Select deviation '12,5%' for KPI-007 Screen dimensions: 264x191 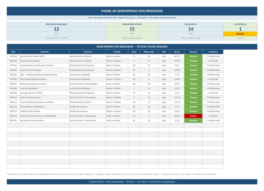177,84
